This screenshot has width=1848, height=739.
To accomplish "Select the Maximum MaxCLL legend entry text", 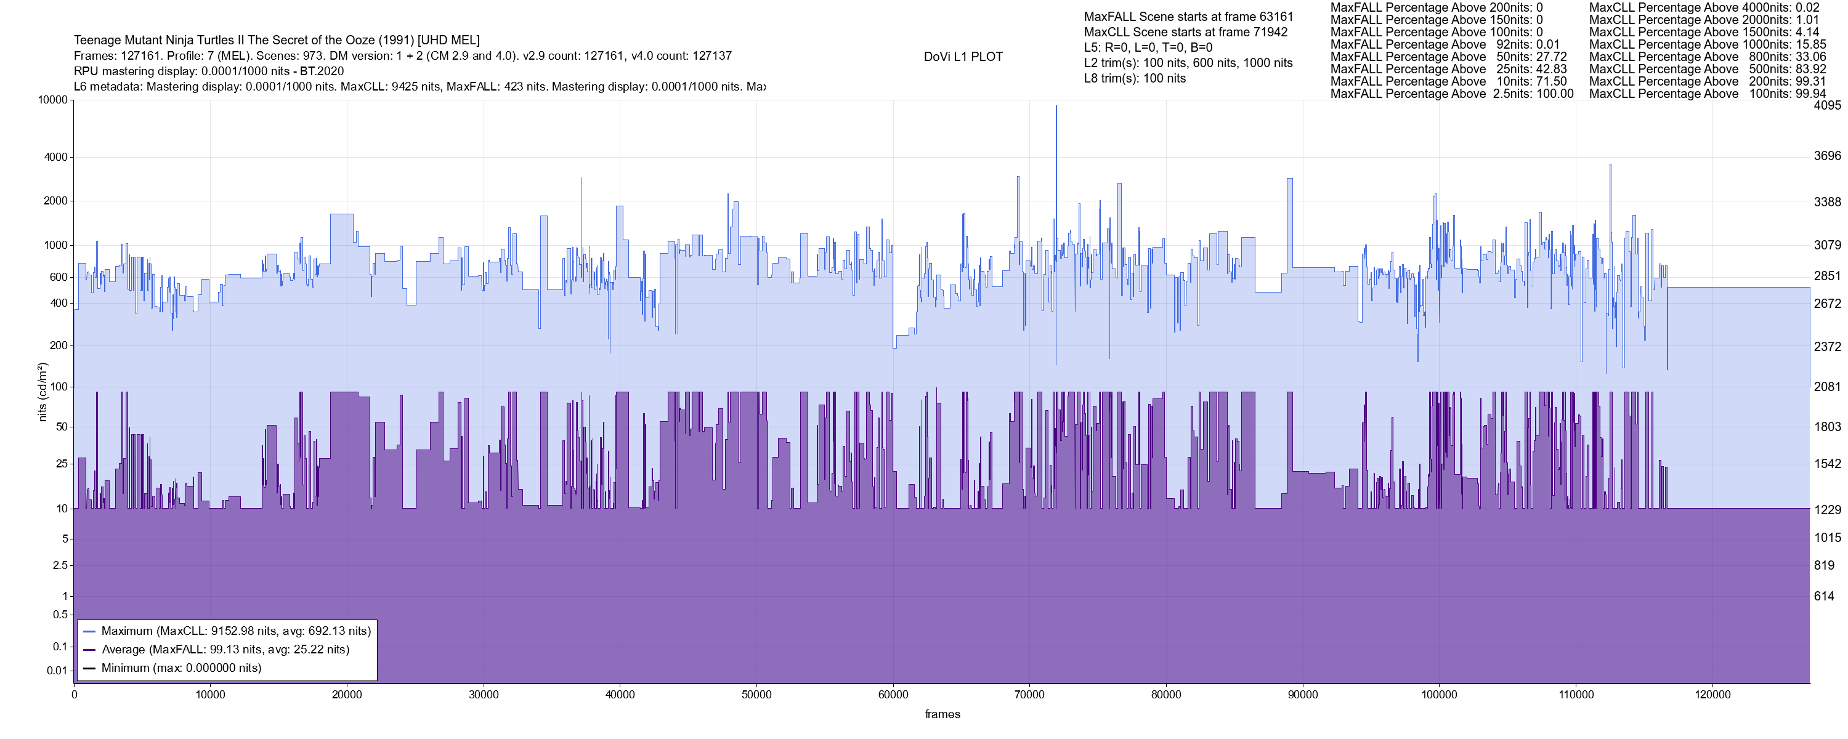I will coord(236,631).
